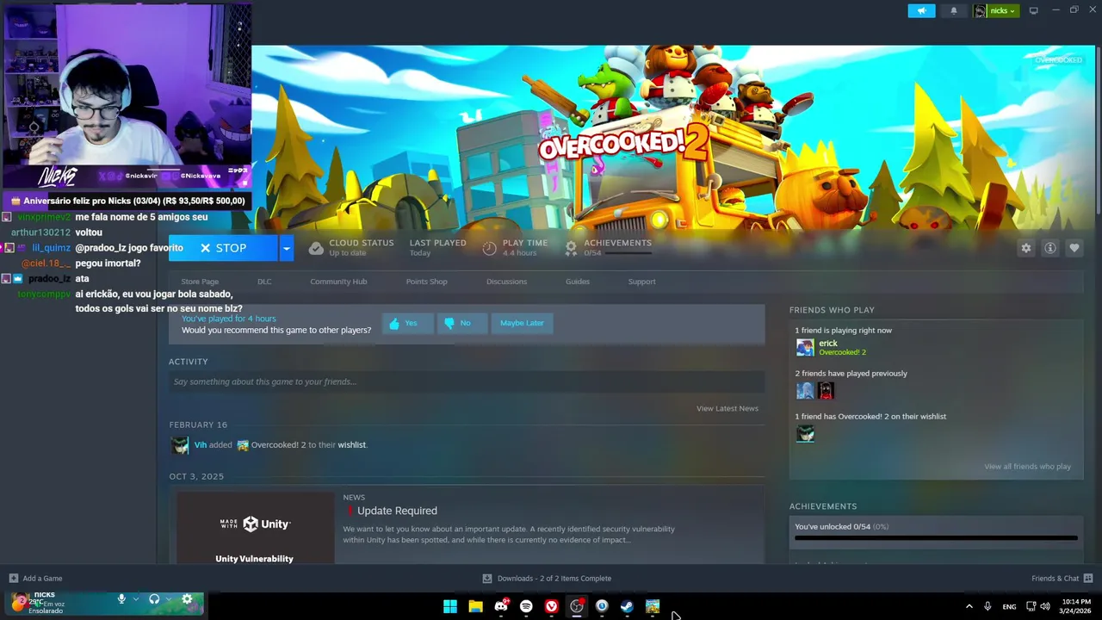Open volume control in tray
The height and width of the screenshot is (620, 1102).
(x=1044, y=606)
